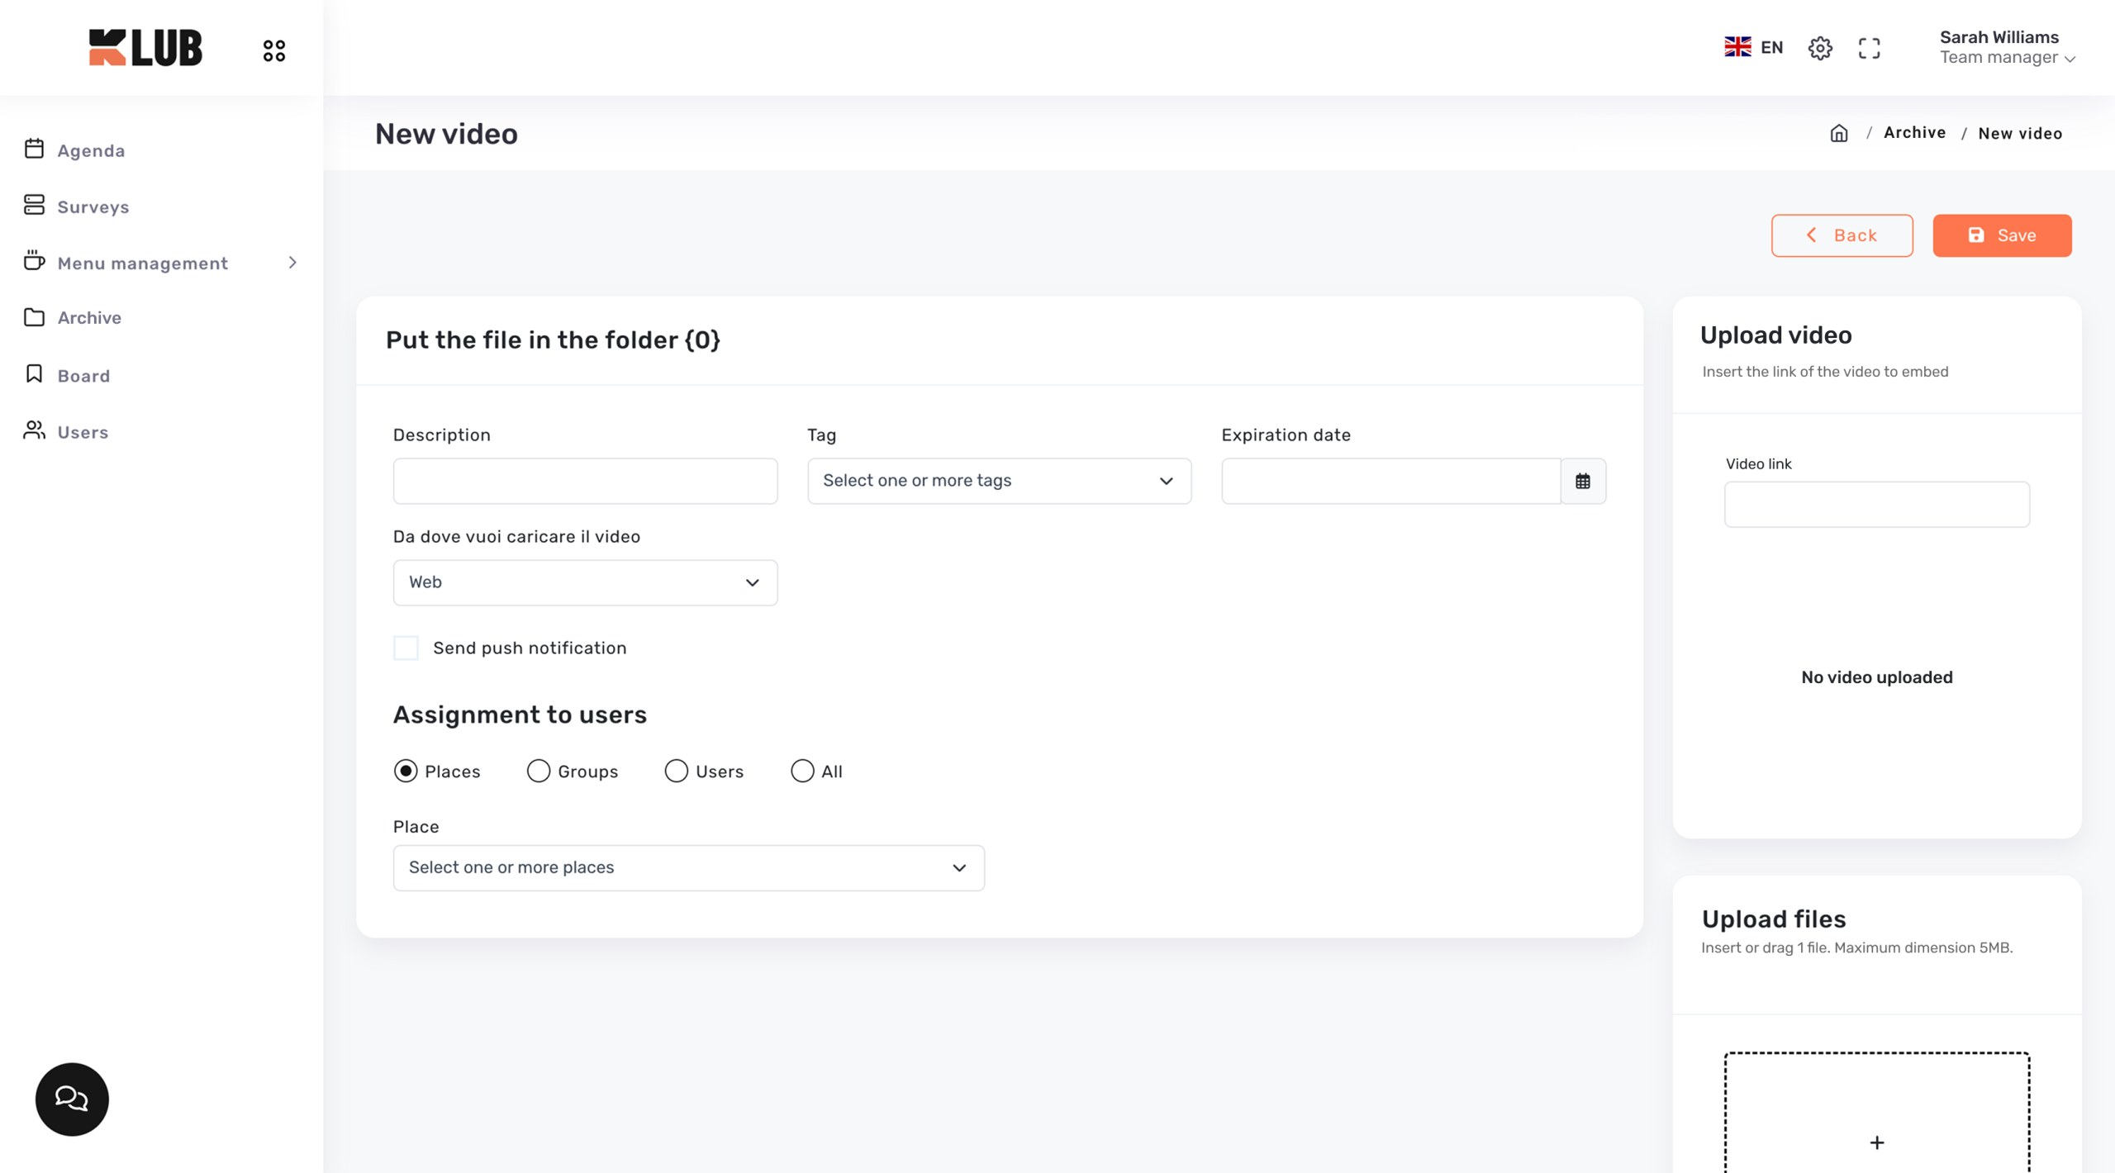Toggle fullscreen mode icon
Viewport: 2115px width, 1173px height.
coord(1869,48)
